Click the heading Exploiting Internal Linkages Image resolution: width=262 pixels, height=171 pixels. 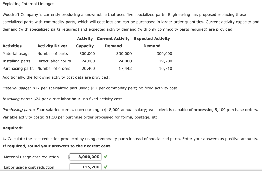(28, 4)
